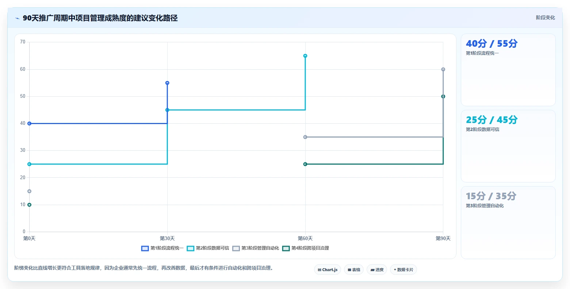
Task: Select the green data point at 50 on 第90天
Action: click(x=443, y=96)
